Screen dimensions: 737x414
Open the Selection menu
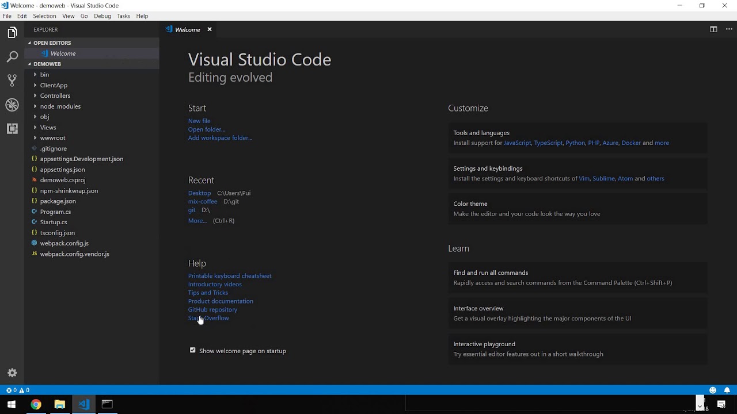pyautogui.click(x=44, y=16)
